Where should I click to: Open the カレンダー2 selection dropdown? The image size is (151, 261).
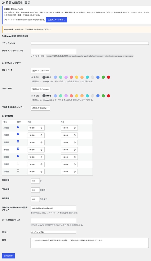[40, 89]
